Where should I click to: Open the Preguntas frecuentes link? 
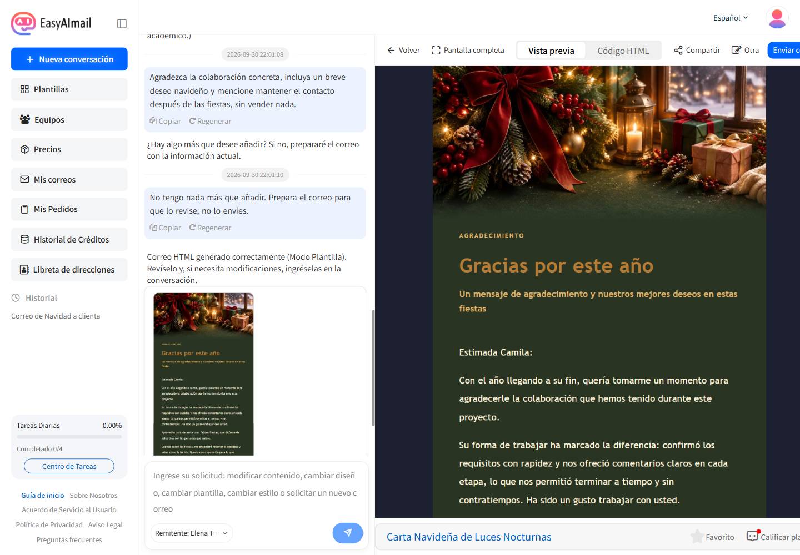point(69,539)
